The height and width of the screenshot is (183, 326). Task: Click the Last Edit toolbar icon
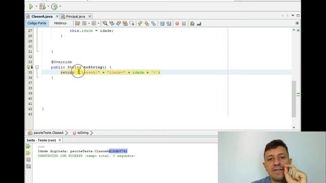77,23
